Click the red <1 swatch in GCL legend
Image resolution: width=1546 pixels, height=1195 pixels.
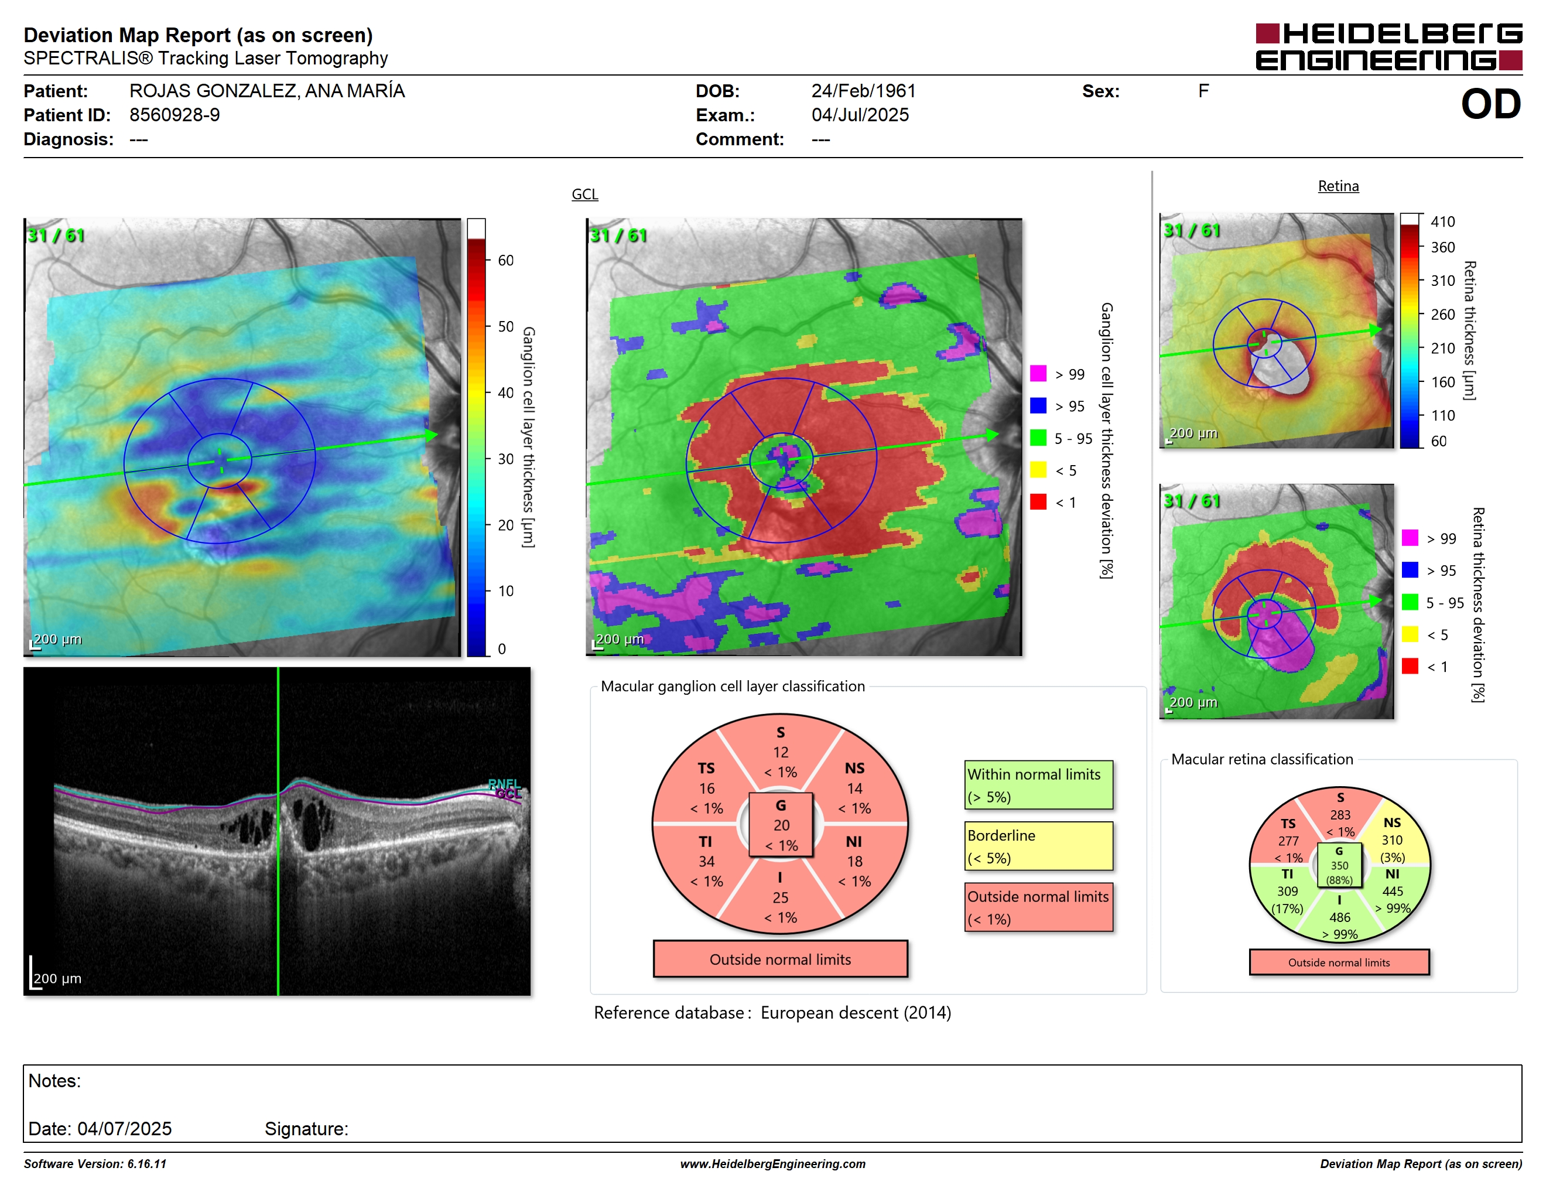click(1038, 502)
